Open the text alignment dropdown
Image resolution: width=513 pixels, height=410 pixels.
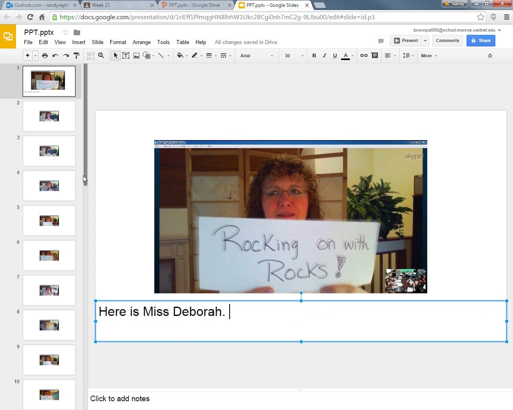point(390,56)
